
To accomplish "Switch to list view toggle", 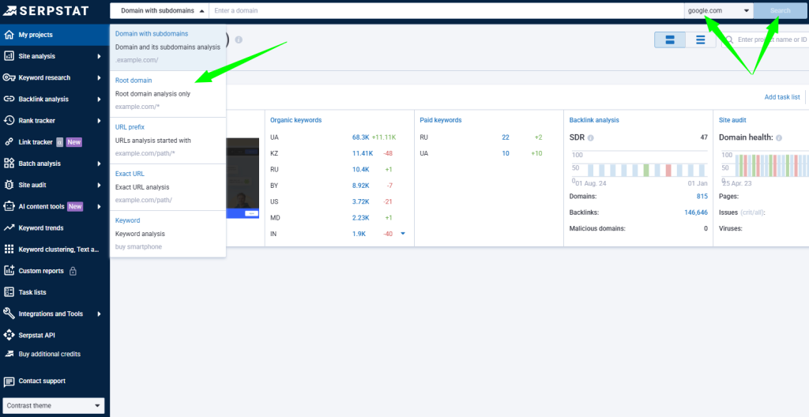I will (700, 39).
